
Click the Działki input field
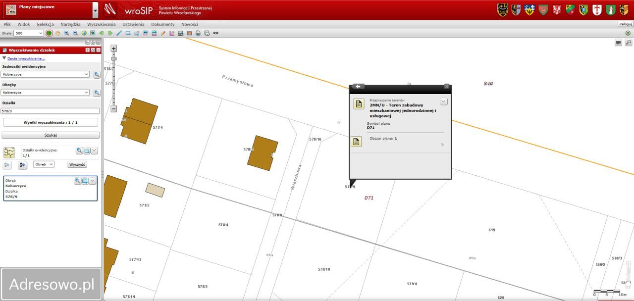click(x=51, y=111)
